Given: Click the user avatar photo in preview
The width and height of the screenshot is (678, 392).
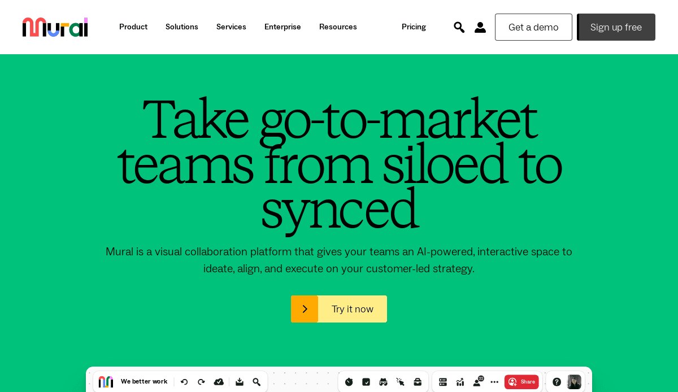Looking at the screenshot, I should point(574,382).
